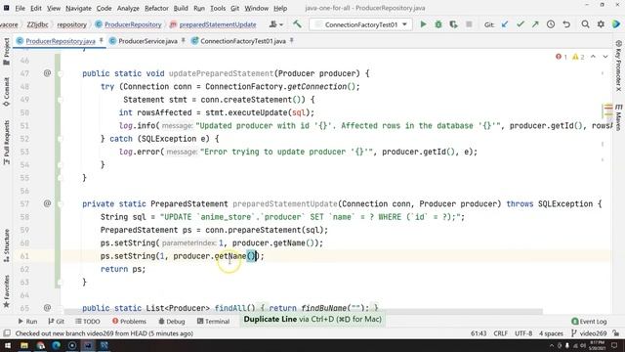Open the run configuration dropdown
Image resolution: width=625 pixels, height=352 pixels.
(360, 24)
